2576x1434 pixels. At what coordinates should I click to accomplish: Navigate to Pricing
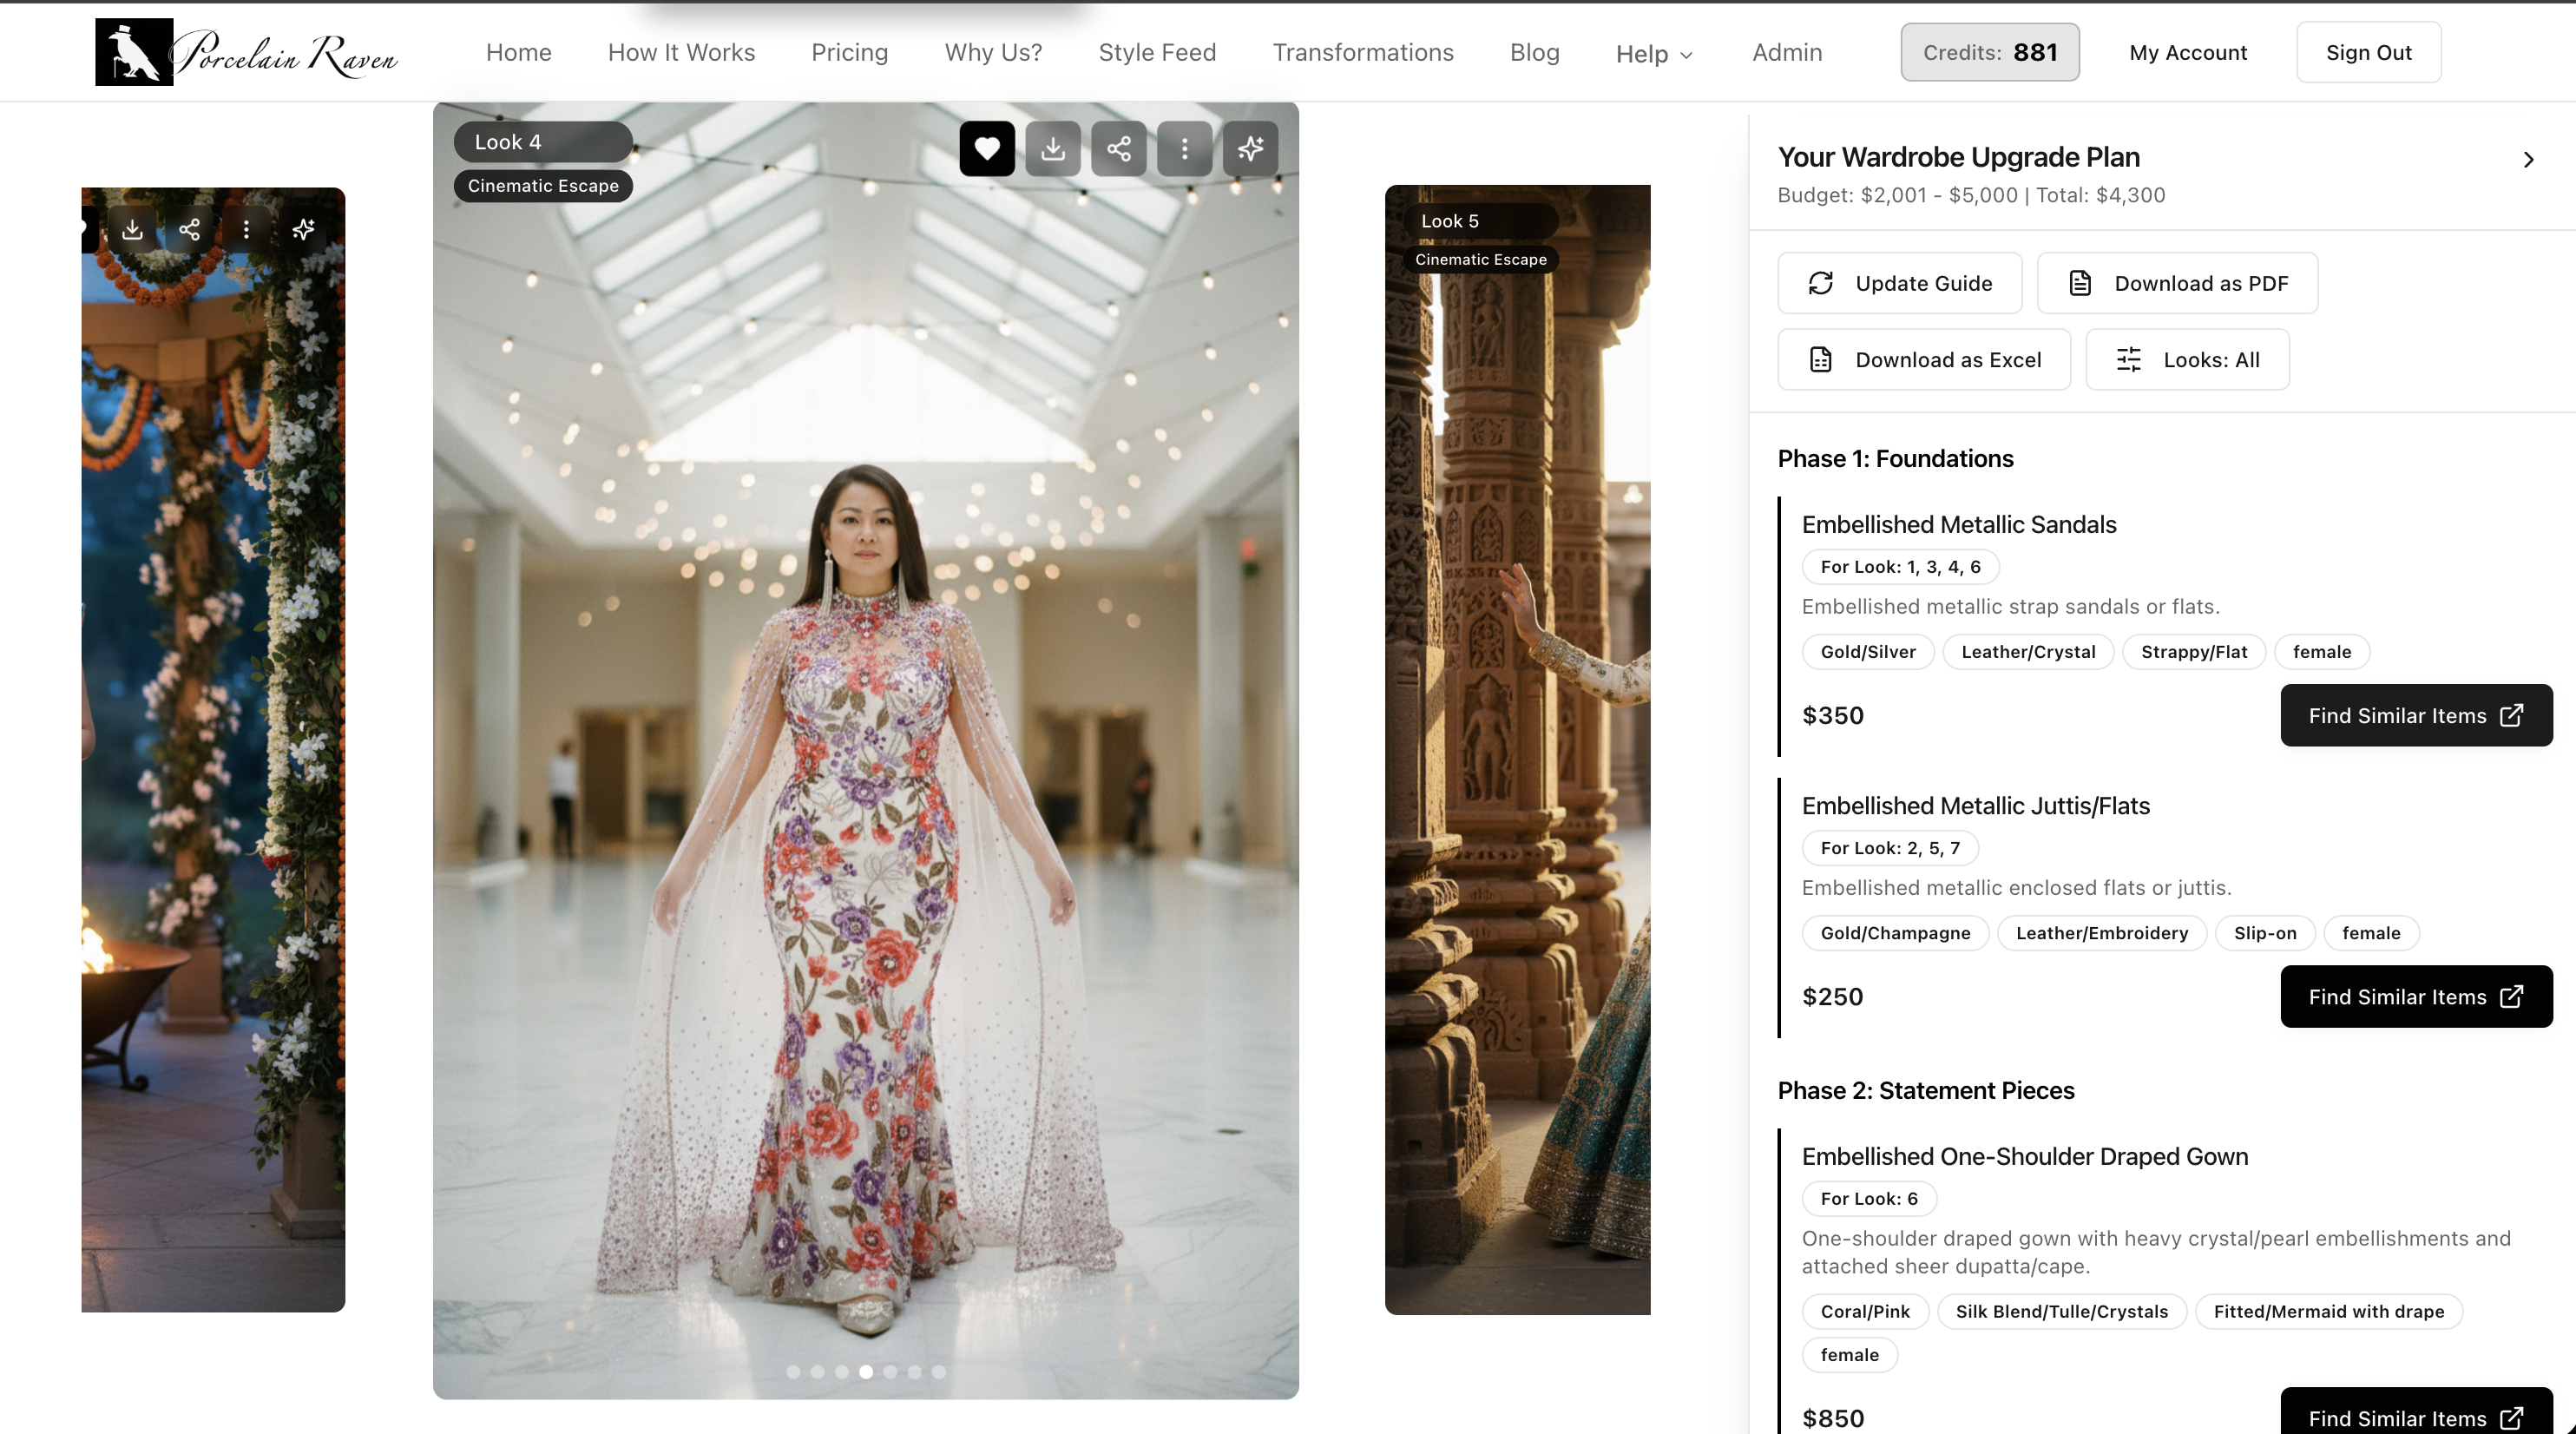[850, 52]
